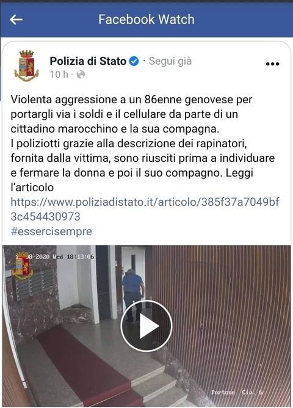Viewport: 293px width, 408px height.
Task: Click the police crest watermark in video
Action: (22, 266)
